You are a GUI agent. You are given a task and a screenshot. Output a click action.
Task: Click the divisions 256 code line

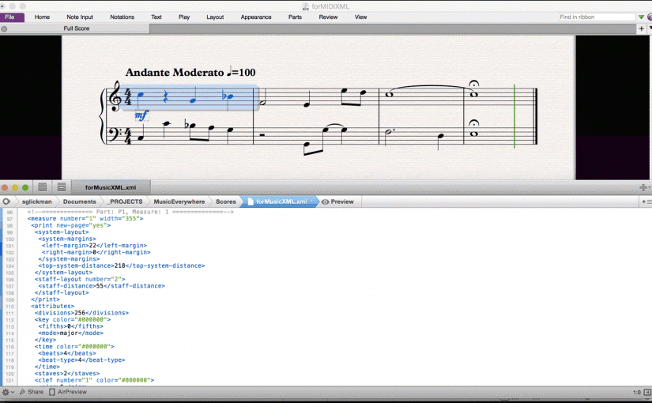coord(81,313)
